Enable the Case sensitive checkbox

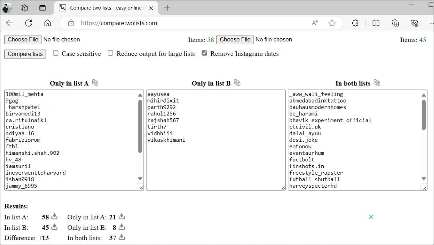tap(56, 53)
